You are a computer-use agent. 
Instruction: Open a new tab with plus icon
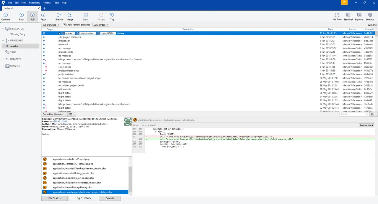[44, 8]
